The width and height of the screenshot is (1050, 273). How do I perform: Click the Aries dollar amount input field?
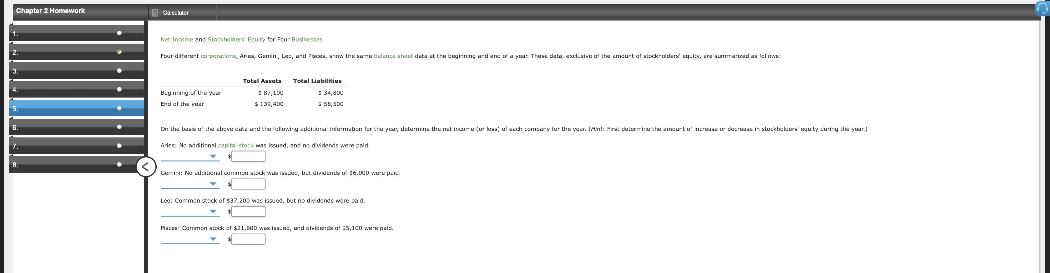(x=248, y=156)
